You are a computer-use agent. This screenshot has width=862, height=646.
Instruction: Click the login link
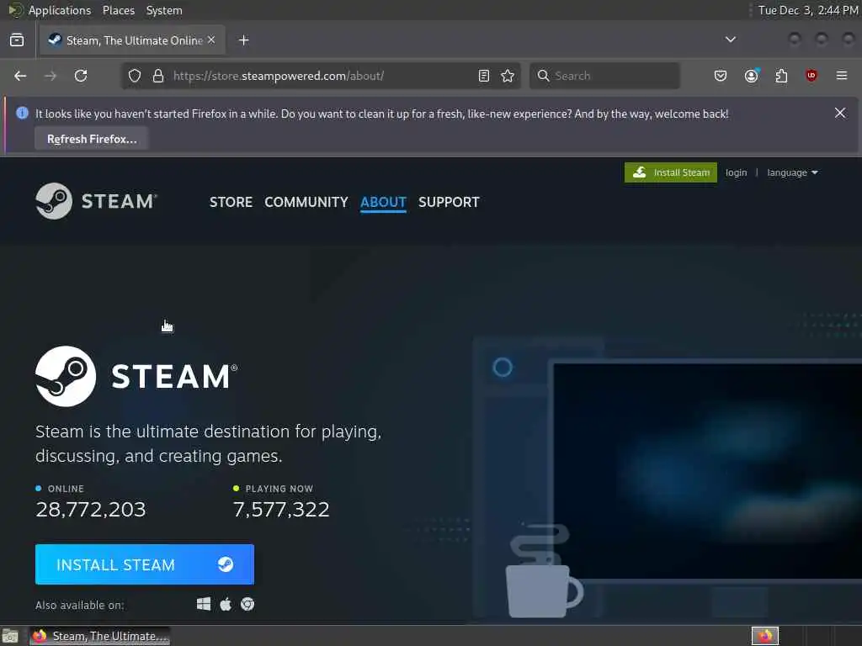tap(736, 172)
